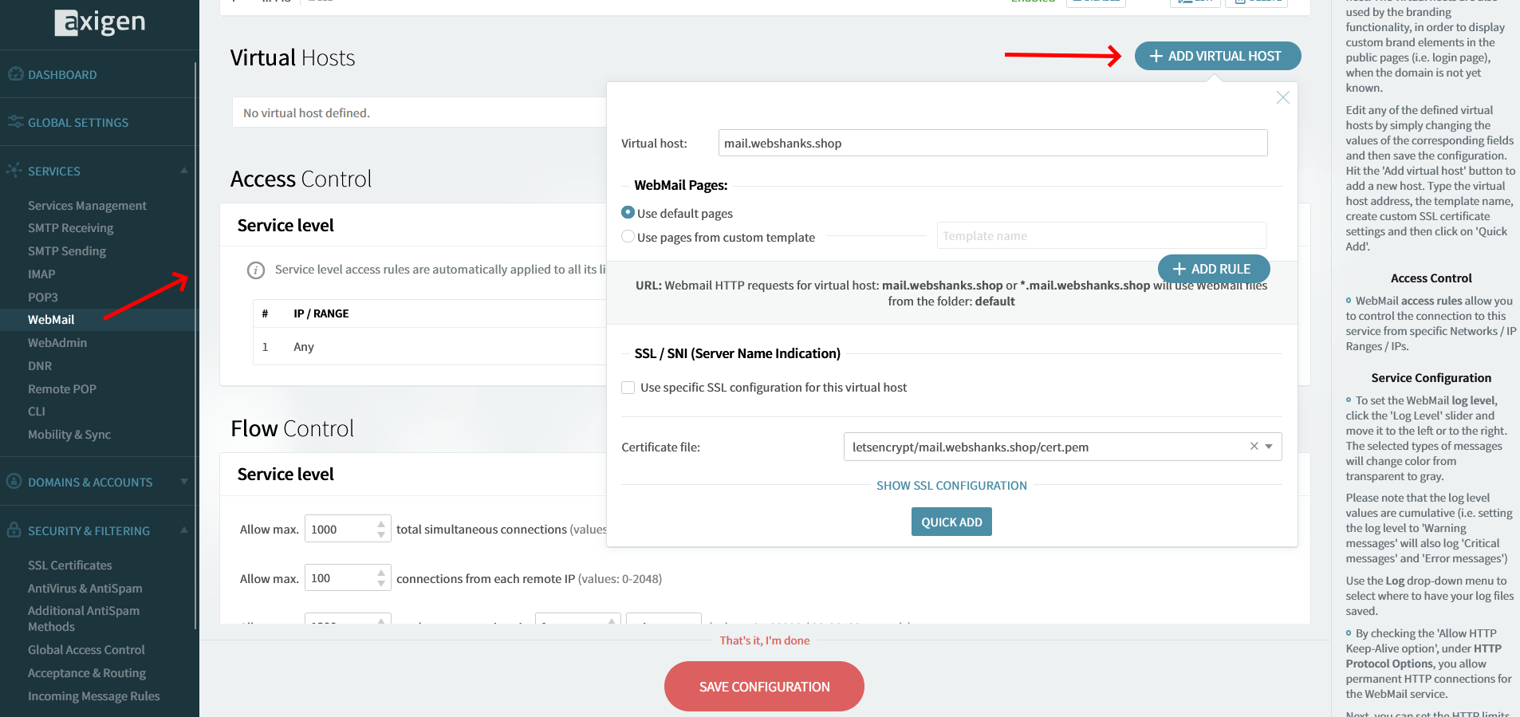Open Acceptance & Routing

[x=87, y=673]
